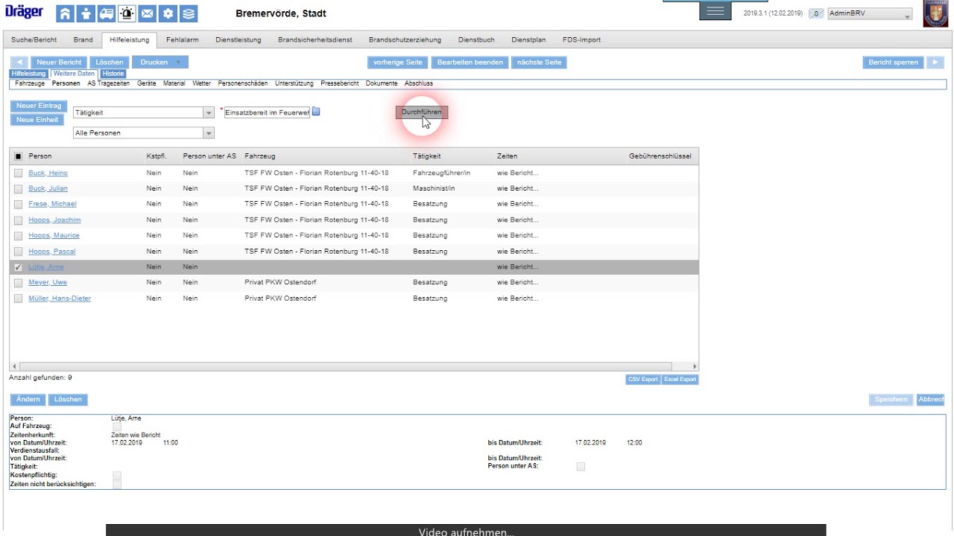Open the hamburger menu at top
Viewport: 954px width, 536px height.
point(715,11)
